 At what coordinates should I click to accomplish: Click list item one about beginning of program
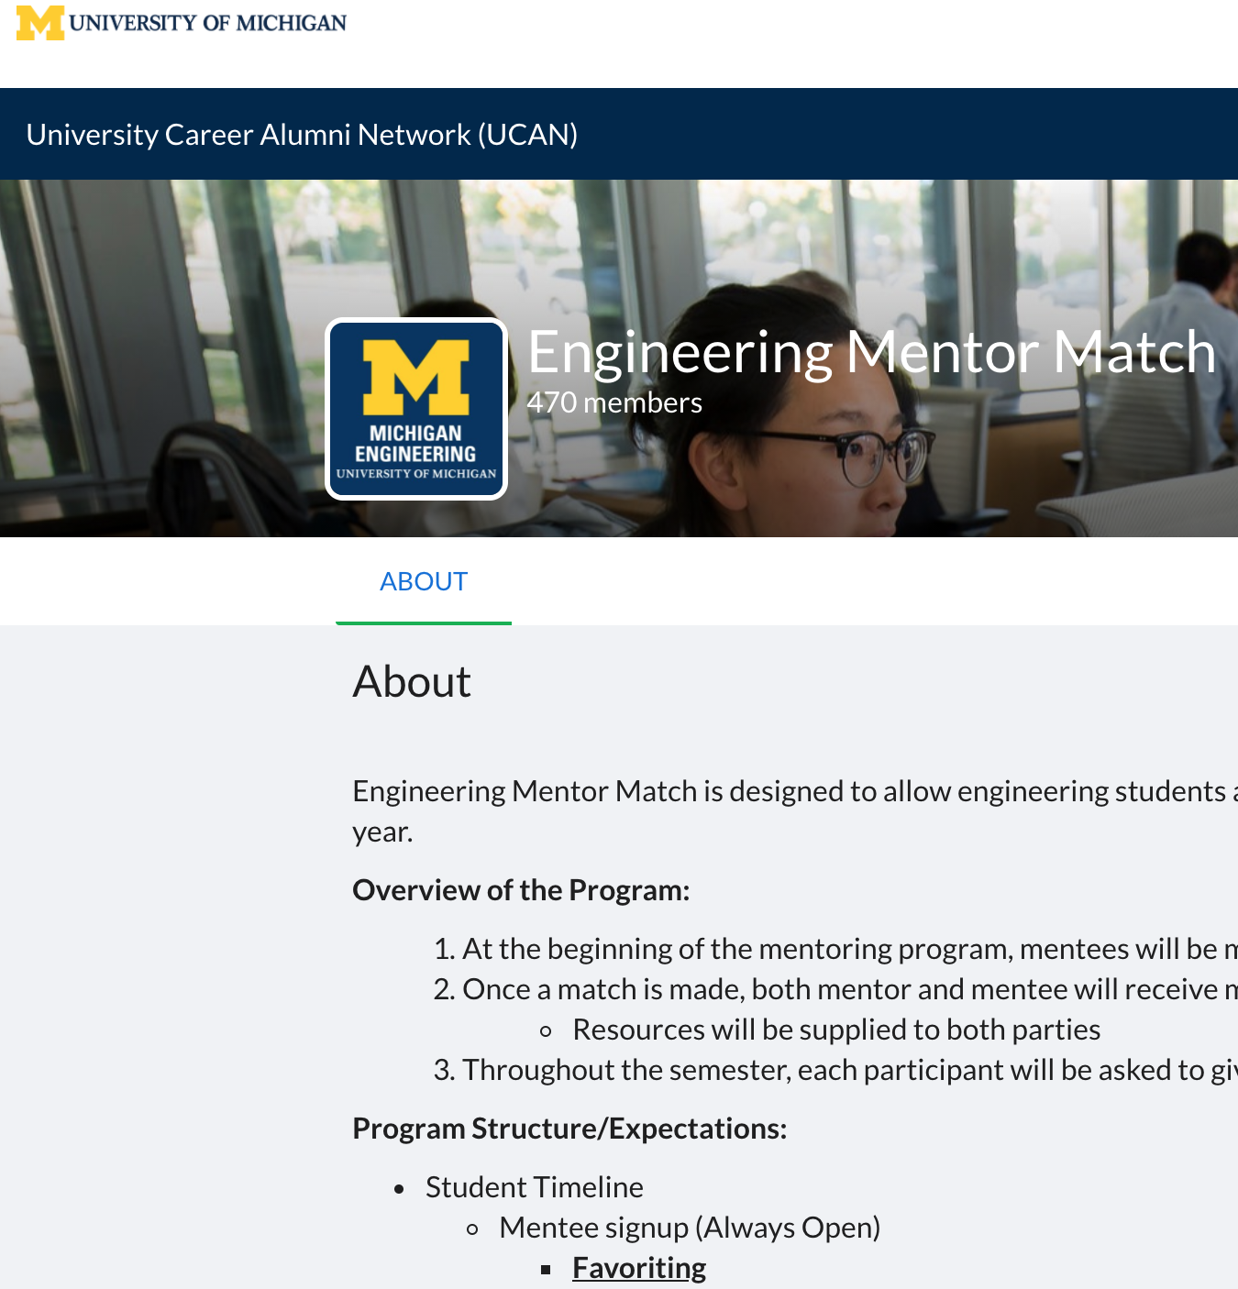(x=850, y=949)
